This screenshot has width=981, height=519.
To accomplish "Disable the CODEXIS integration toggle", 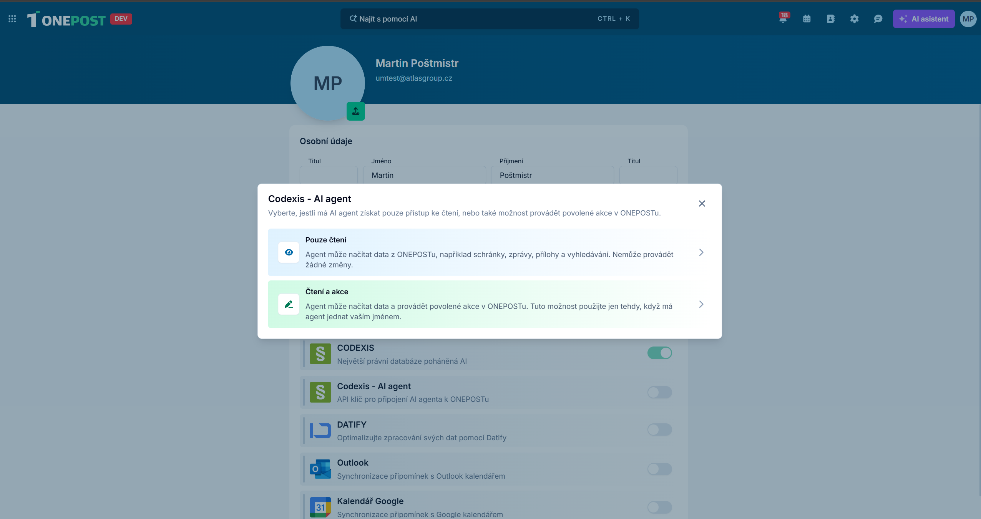I will (x=659, y=353).
